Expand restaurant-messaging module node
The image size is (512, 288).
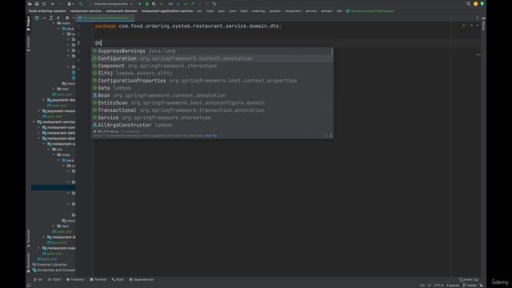[x=39, y=248]
